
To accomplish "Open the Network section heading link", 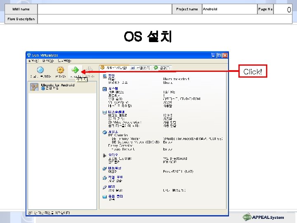I will click(115, 168).
